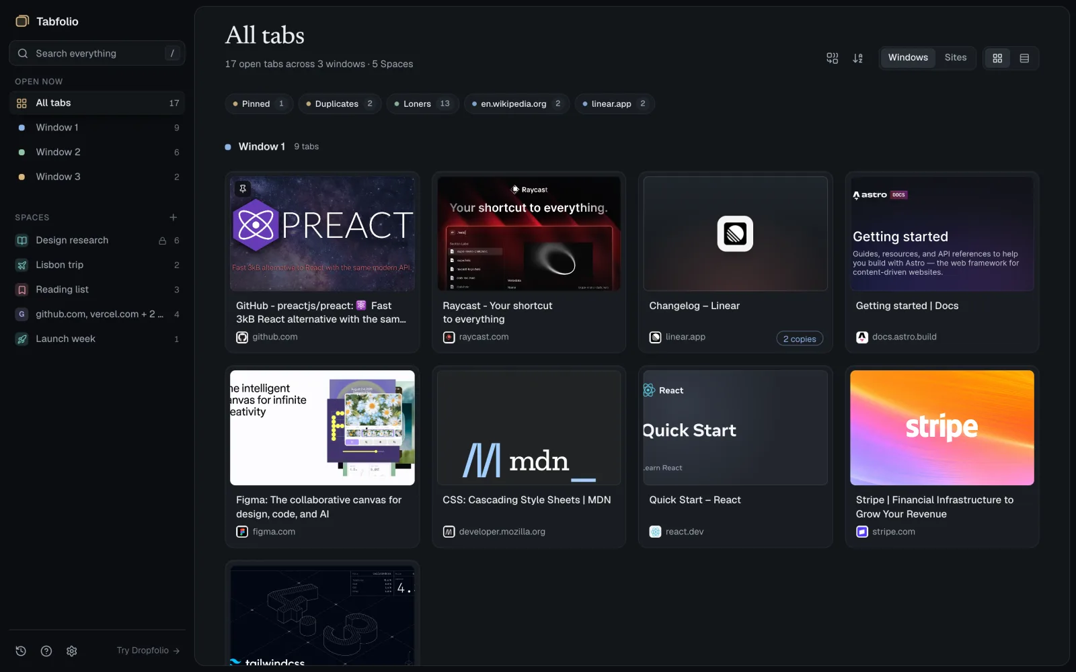
Task: Click the group tabs icon in toolbar
Action: coord(832,58)
